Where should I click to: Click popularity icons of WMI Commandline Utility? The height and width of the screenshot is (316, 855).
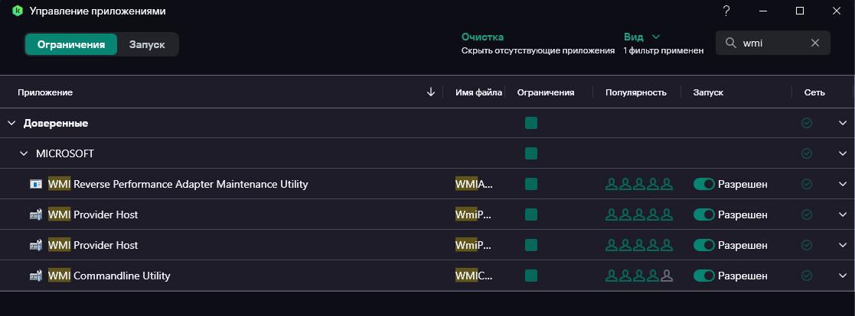639,276
